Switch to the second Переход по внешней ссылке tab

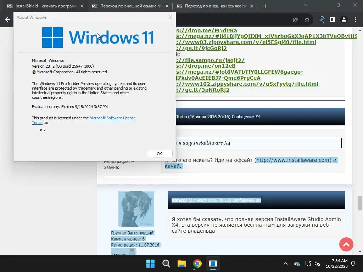131,6
